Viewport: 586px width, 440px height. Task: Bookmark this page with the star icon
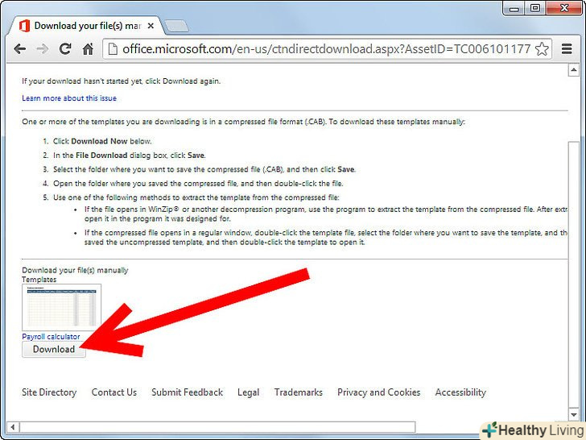[542, 49]
